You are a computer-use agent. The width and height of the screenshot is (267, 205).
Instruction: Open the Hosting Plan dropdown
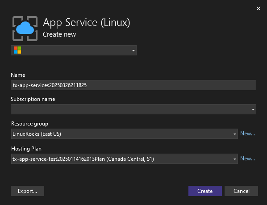(x=125, y=159)
